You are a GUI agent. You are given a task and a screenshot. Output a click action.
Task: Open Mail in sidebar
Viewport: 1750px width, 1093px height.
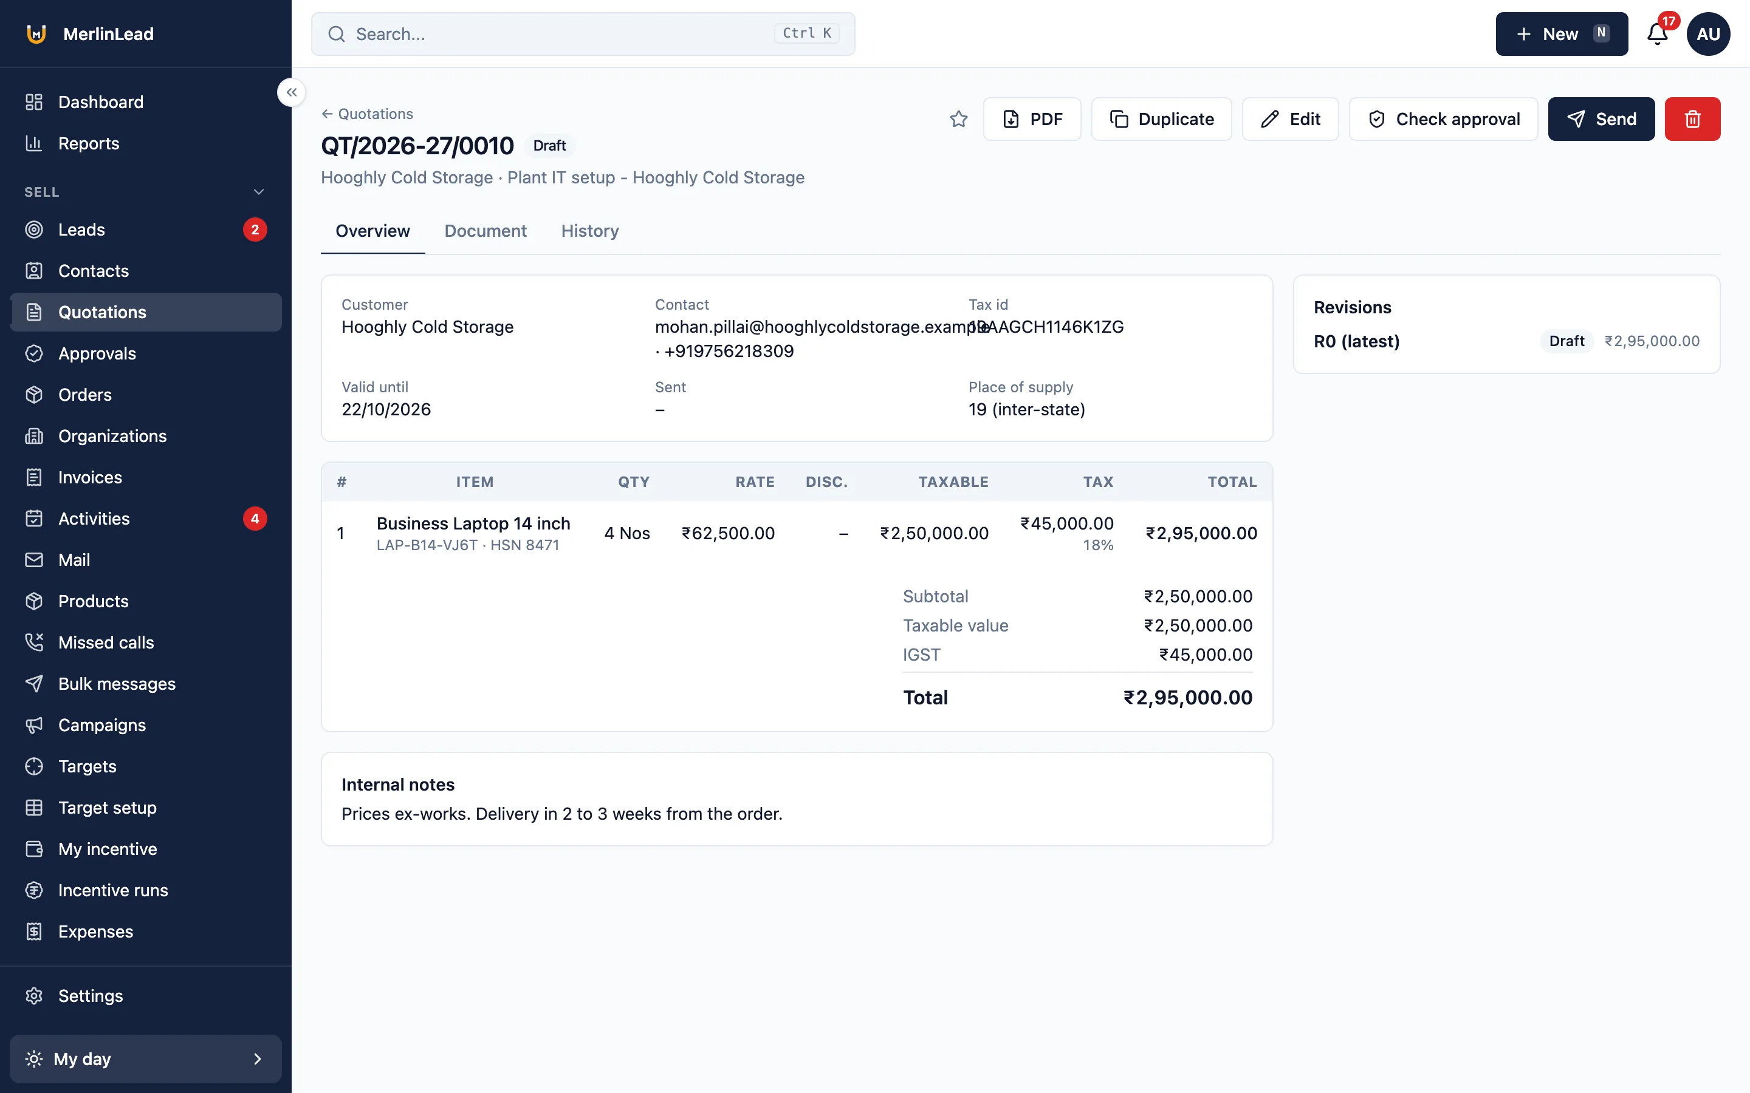click(x=146, y=559)
